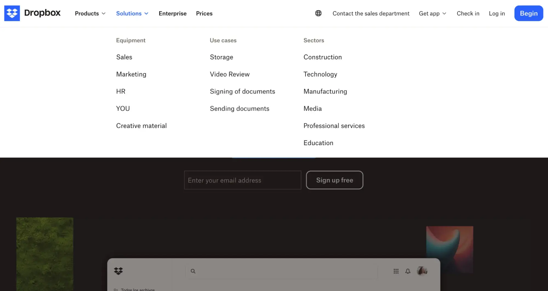Click the Dropbox wordmark text

click(x=42, y=13)
